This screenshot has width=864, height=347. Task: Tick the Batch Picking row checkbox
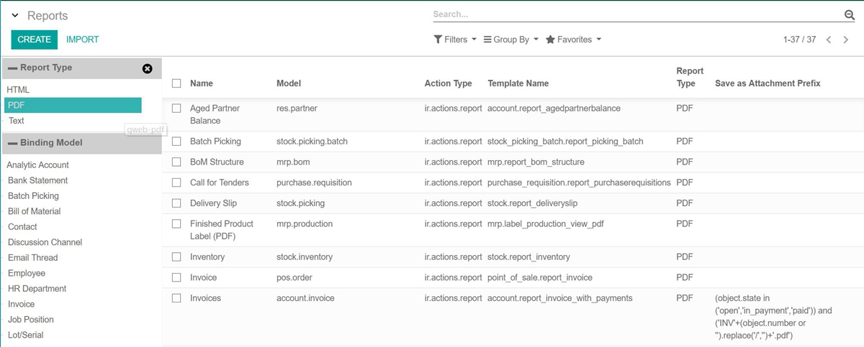tap(176, 142)
